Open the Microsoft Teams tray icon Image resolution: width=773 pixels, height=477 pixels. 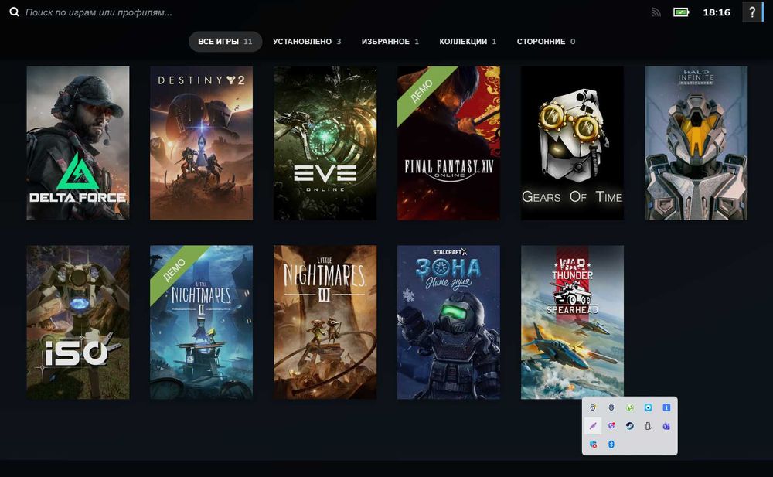(x=666, y=426)
